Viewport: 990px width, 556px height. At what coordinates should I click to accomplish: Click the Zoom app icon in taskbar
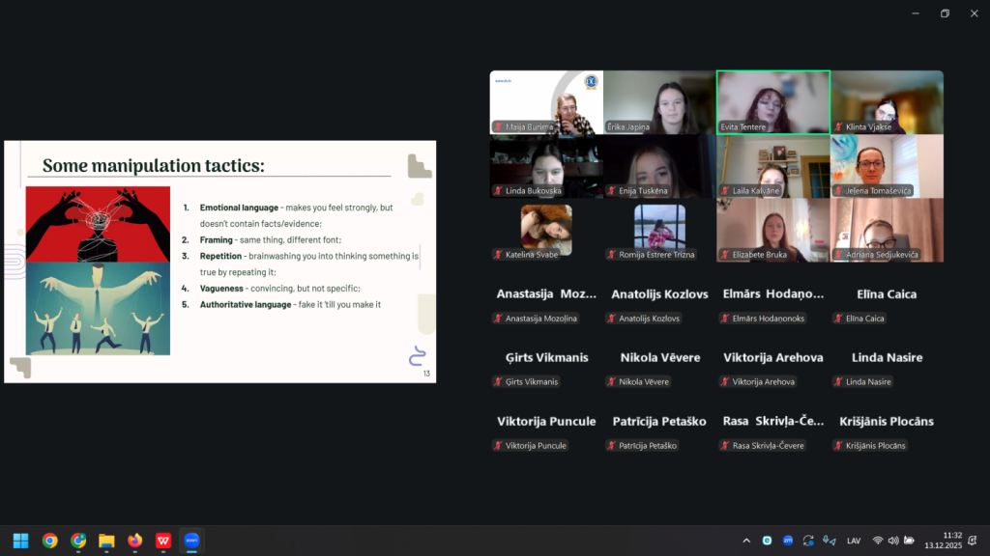pos(192,541)
